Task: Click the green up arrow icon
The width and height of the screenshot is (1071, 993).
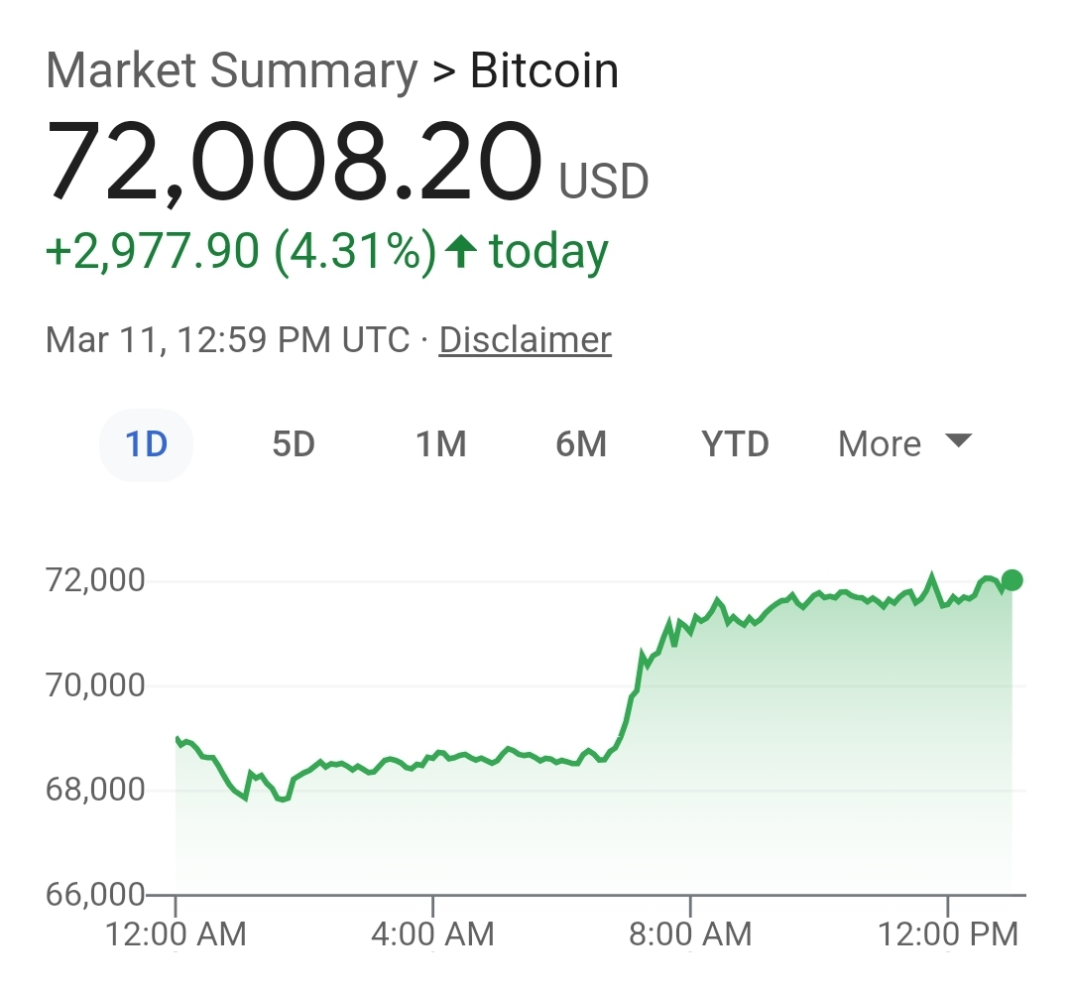Action: click(x=459, y=251)
